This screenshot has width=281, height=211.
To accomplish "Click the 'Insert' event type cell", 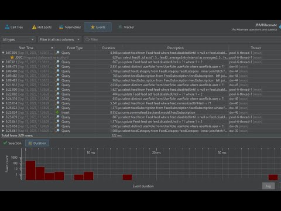I will coord(66,113).
